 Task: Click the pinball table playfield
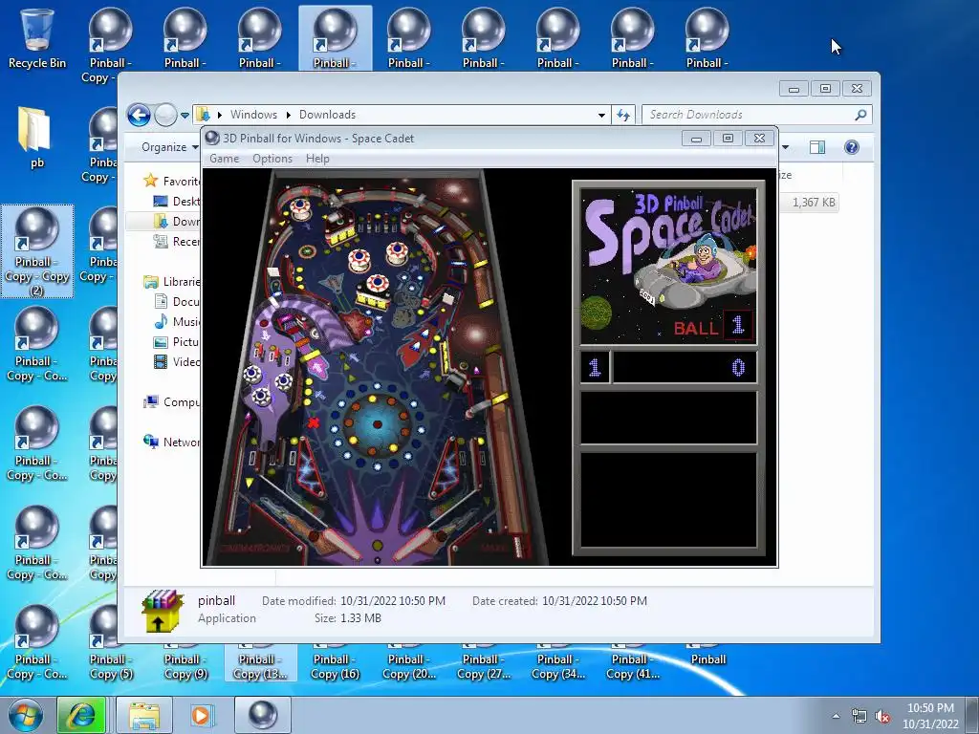(x=377, y=367)
